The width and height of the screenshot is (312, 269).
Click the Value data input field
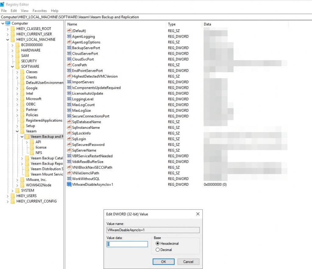[x=127, y=244]
